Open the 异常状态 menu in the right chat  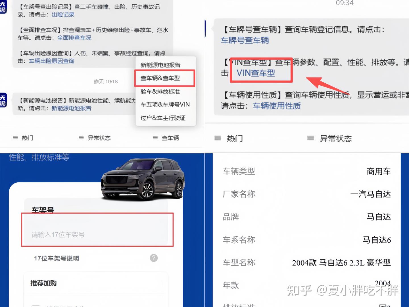pyautogui.click(x=330, y=139)
